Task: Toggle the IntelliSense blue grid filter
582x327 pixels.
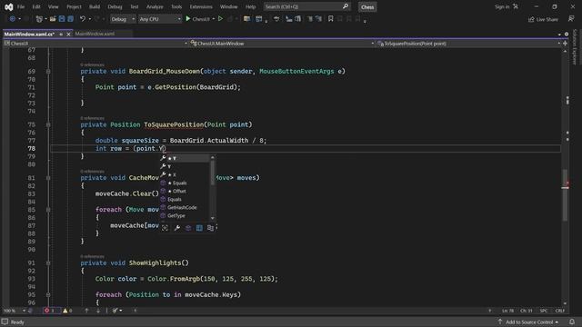Action: tap(199, 228)
